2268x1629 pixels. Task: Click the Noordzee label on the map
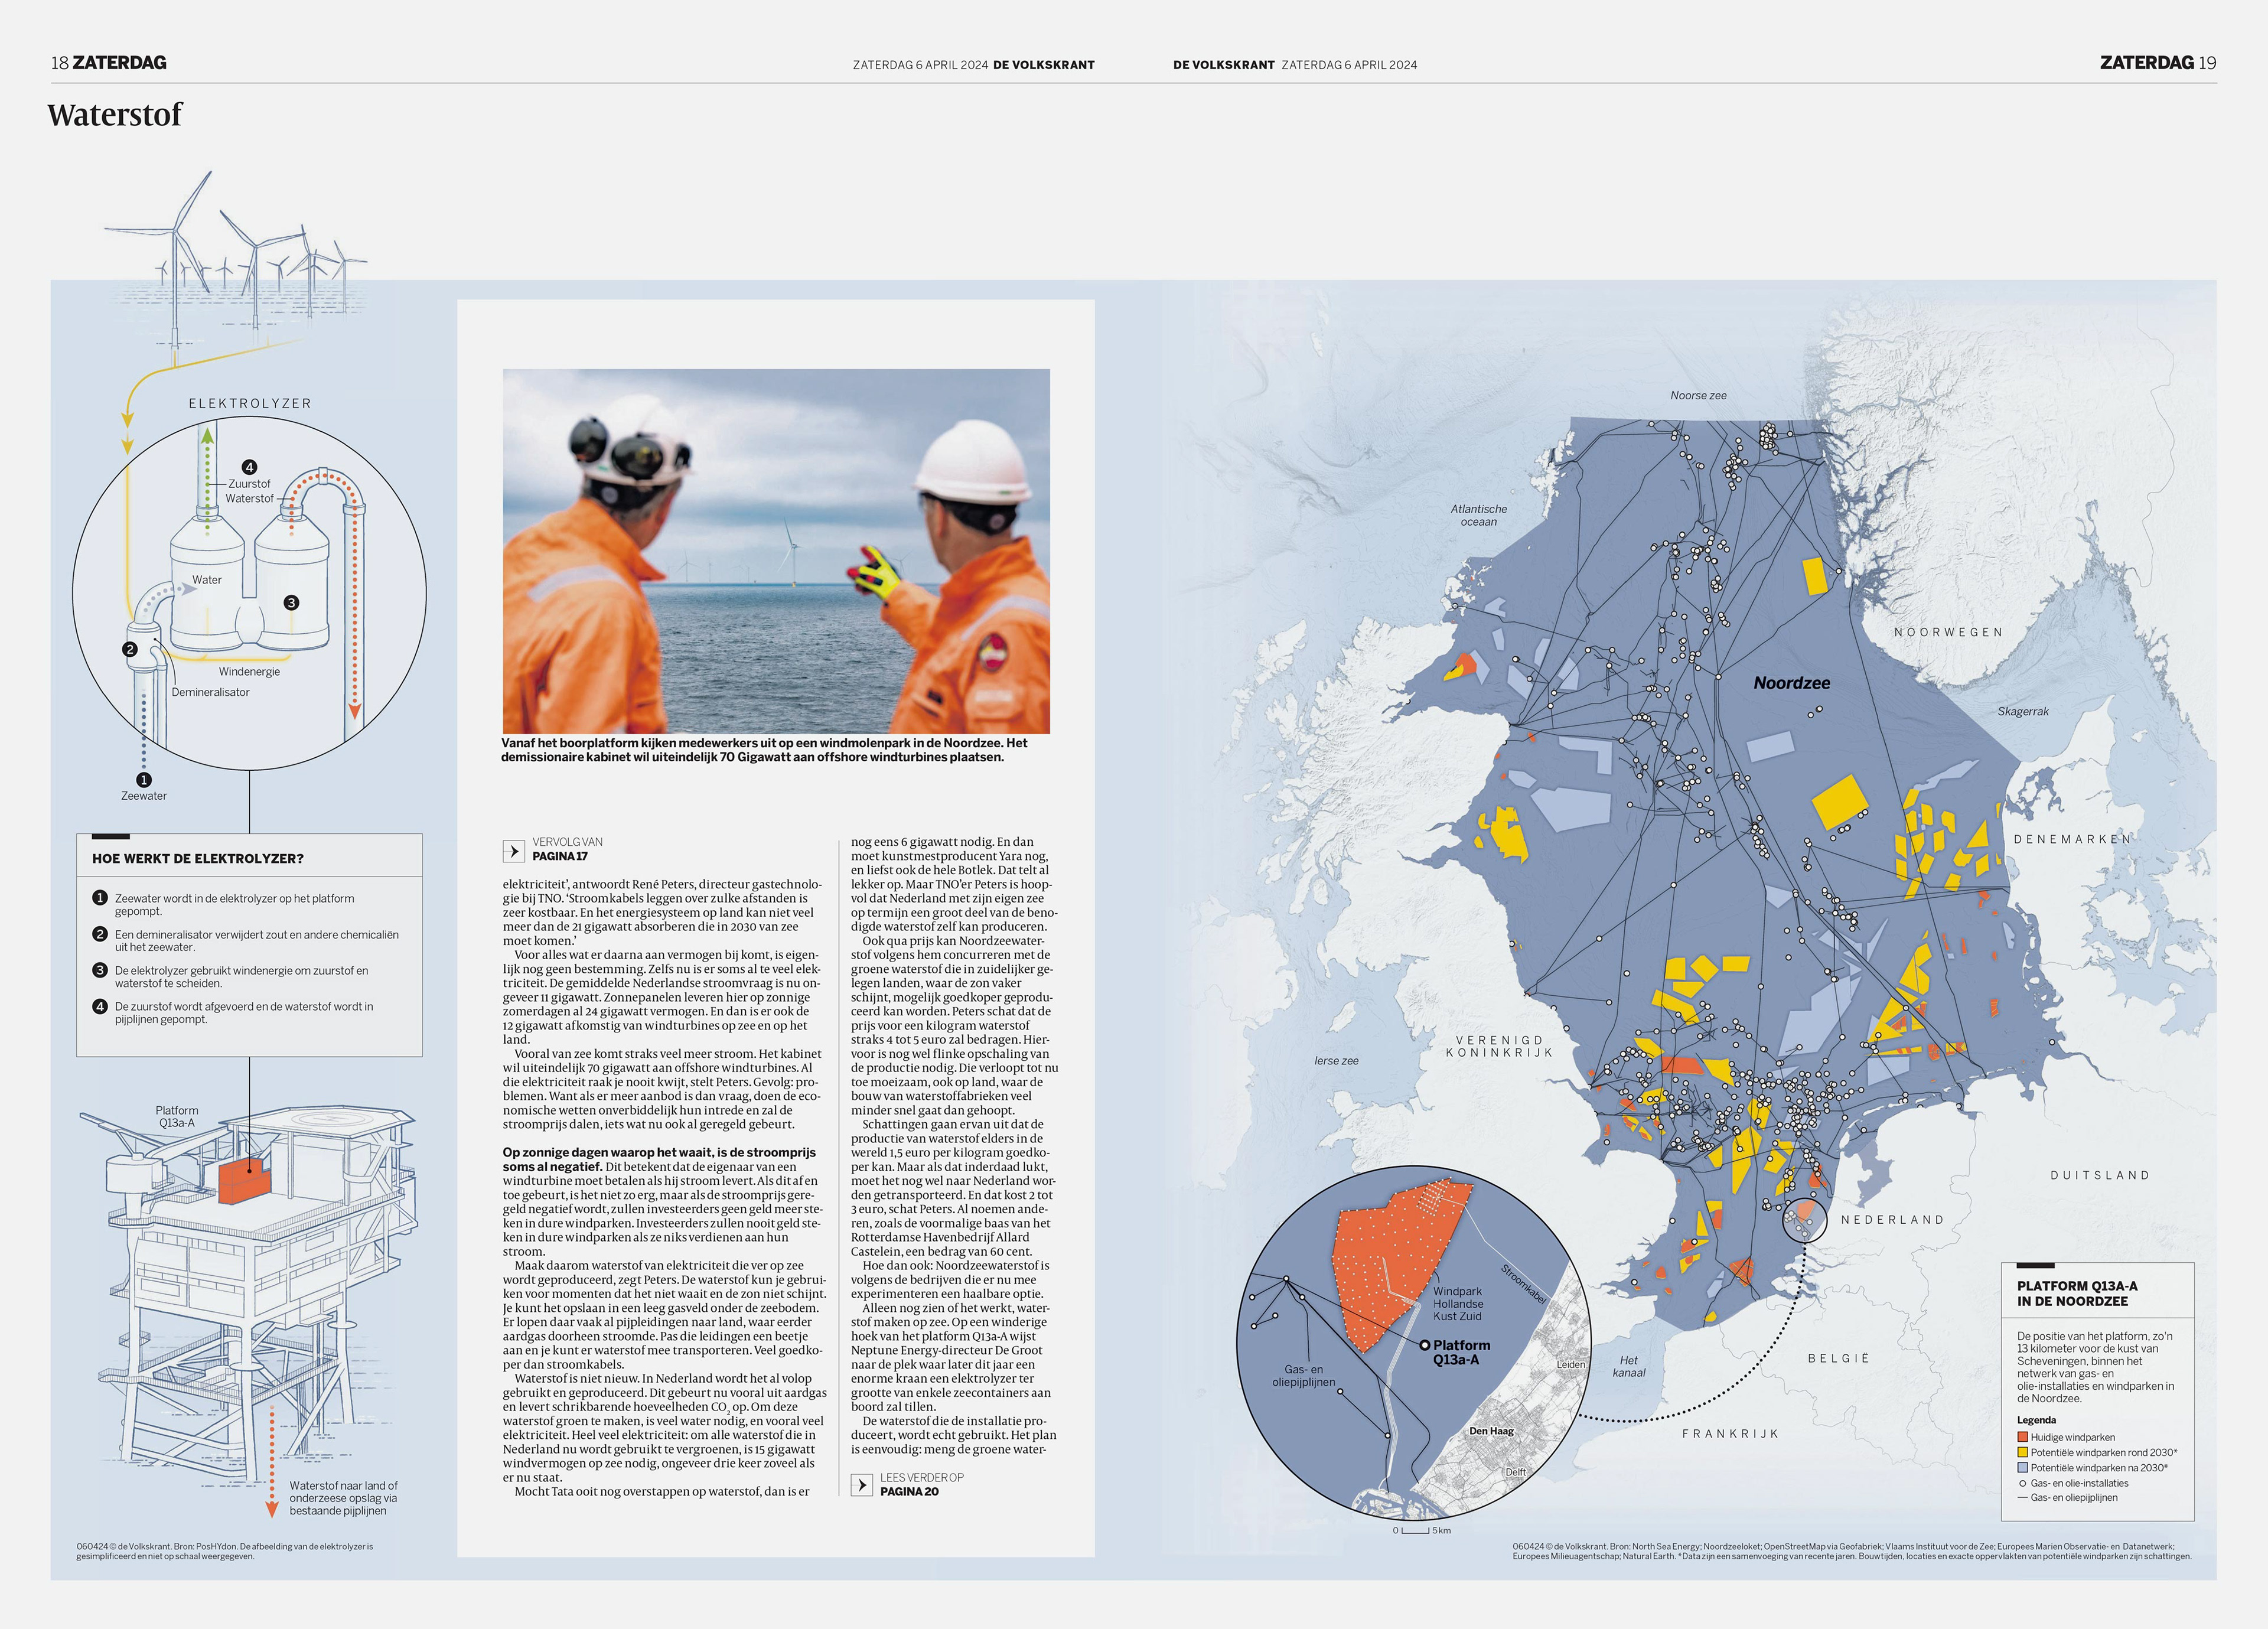click(1791, 683)
